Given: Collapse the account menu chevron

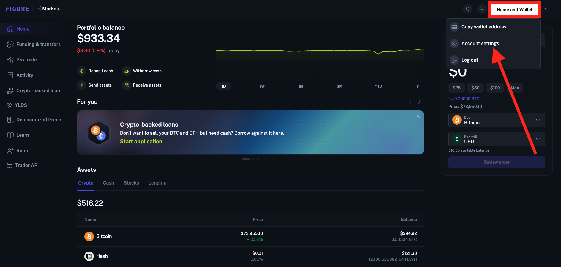Looking at the screenshot, I should (546, 9).
